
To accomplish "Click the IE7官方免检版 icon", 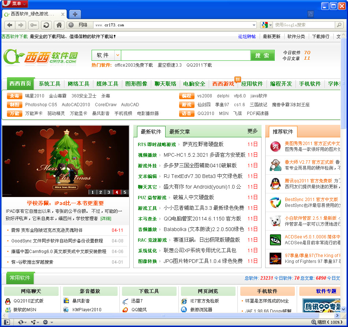I will (x=184, y=301).
